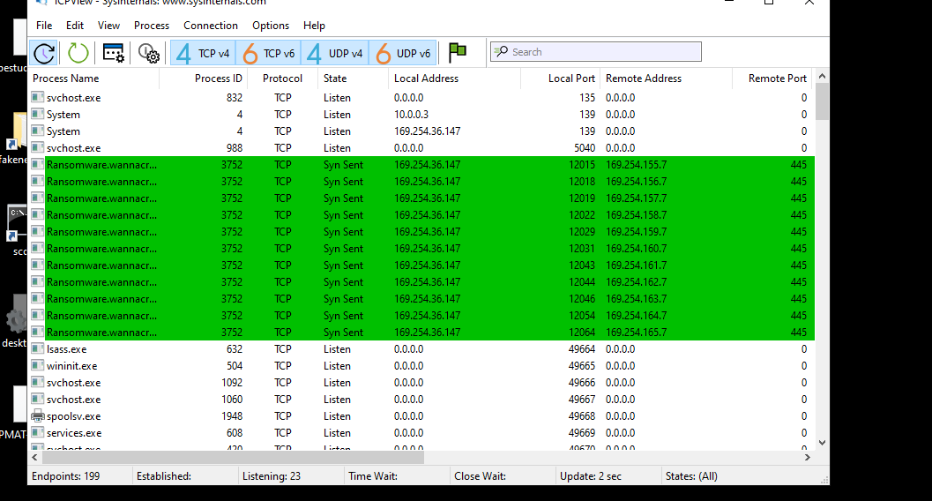Viewport: 932px width, 501px height.
Task: Click into the Search field
Action: pyautogui.click(x=595, y=52)
